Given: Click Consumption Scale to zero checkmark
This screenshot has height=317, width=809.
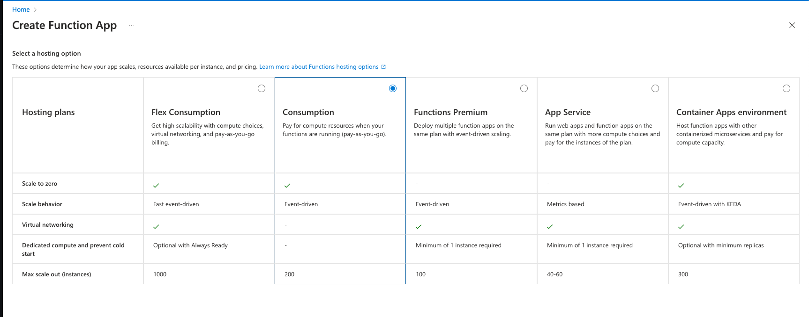Looking at the screenshot, I should click(287, 186).
